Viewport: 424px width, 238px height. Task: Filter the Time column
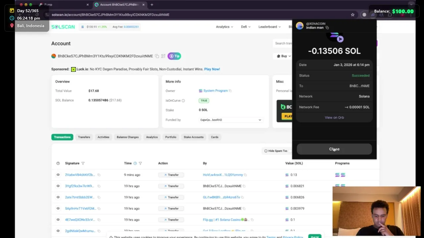click(x=140, y=163)
